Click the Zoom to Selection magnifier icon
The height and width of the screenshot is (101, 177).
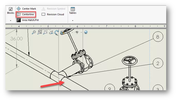pyautogui.click(x=45, y=32)
